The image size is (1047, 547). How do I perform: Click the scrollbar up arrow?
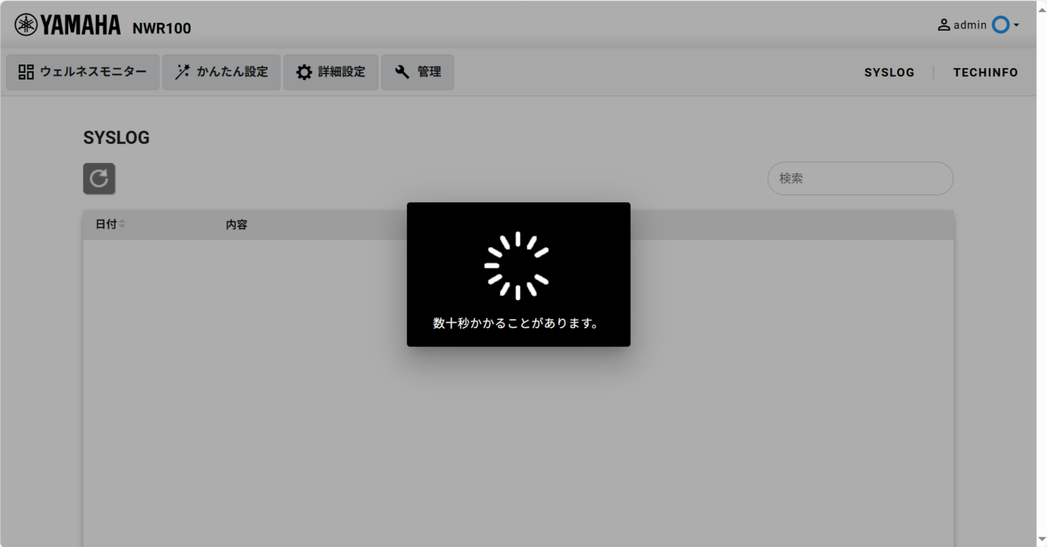1042,10
